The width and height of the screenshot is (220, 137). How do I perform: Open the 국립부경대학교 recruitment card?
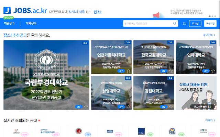click(46, 75)
